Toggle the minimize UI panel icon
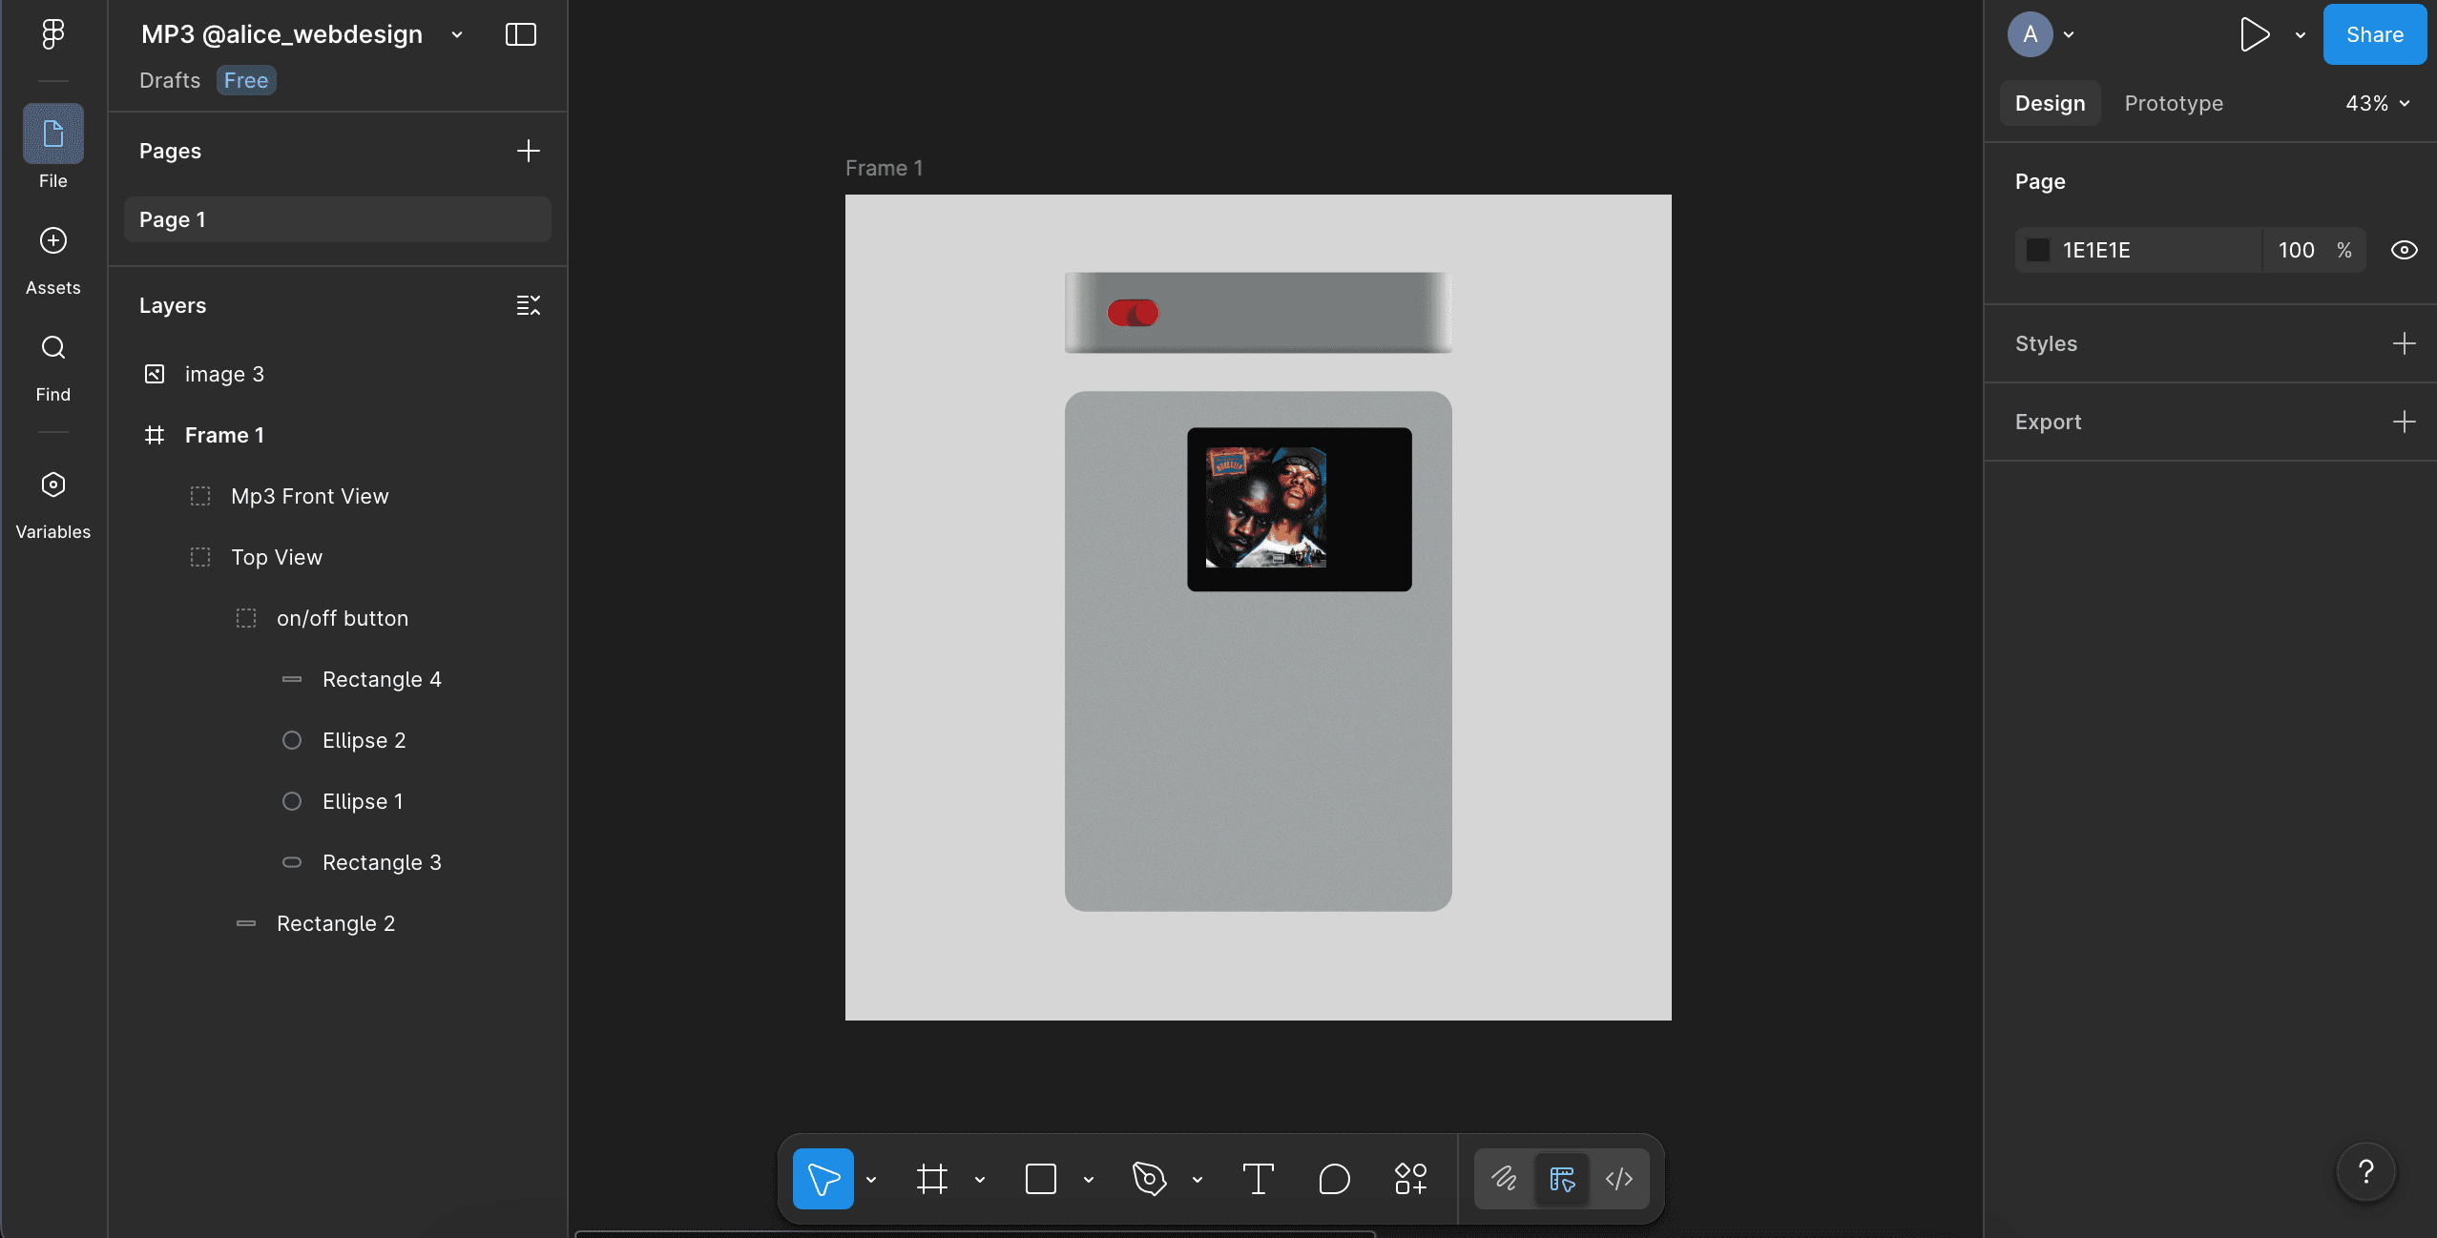Image resolution: width=2437 pixels, height=1238 pixels. coord(521,34)
